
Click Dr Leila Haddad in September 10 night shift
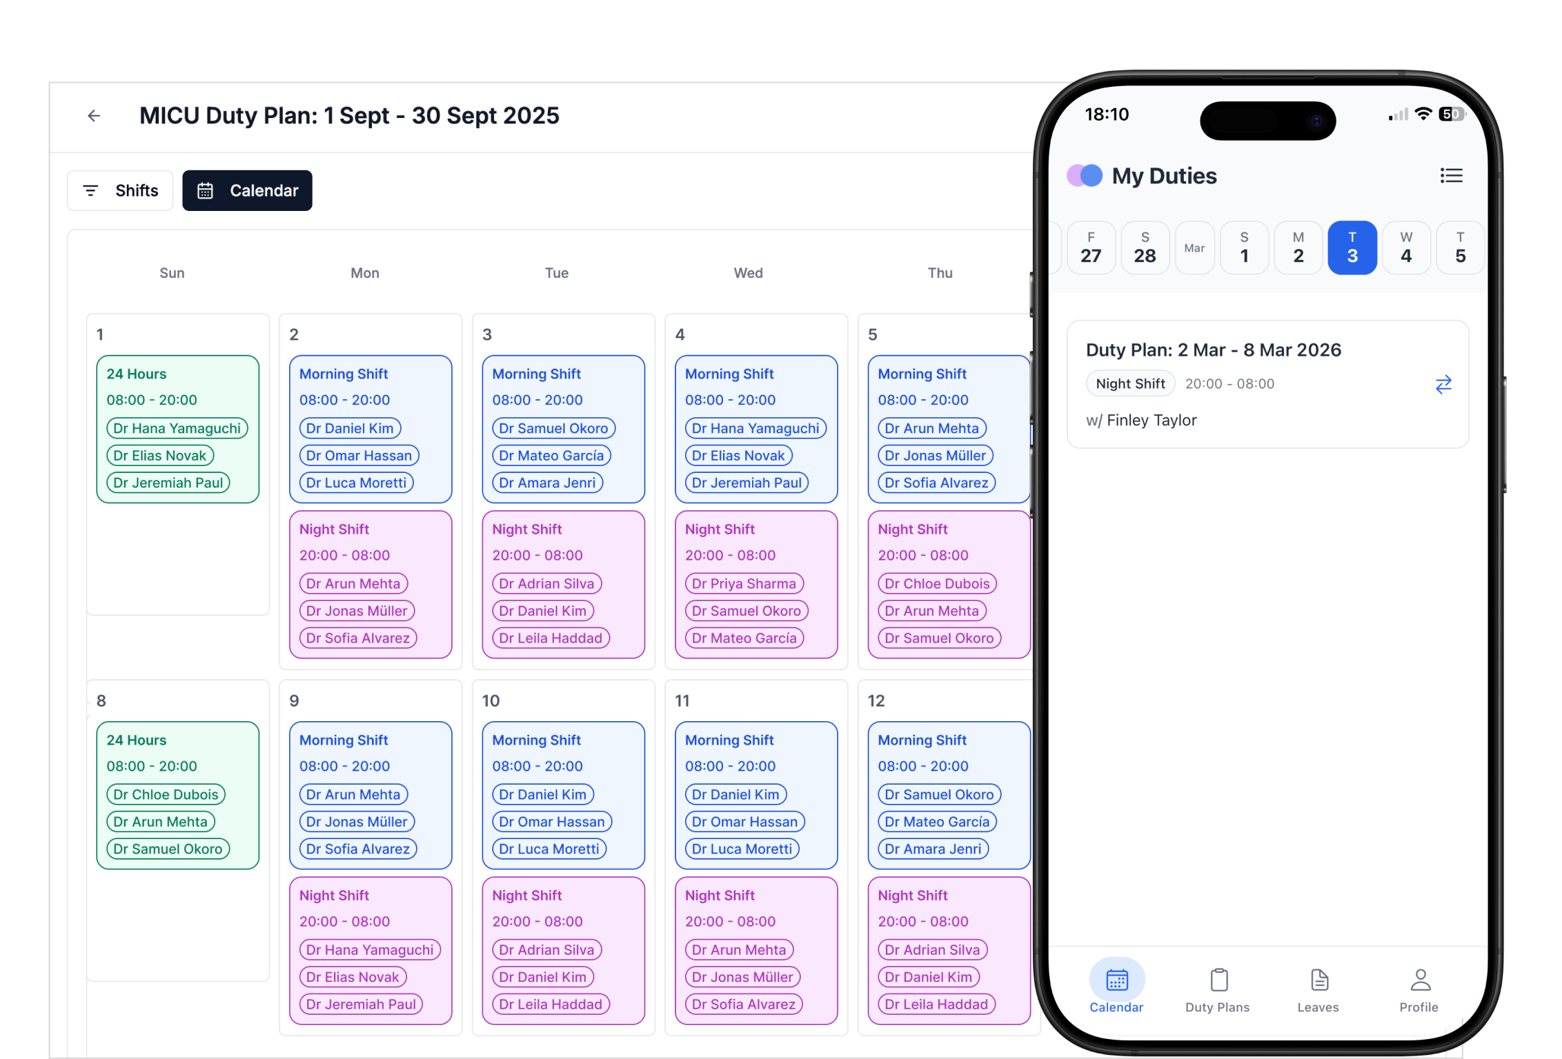(x=550, y=1004)
